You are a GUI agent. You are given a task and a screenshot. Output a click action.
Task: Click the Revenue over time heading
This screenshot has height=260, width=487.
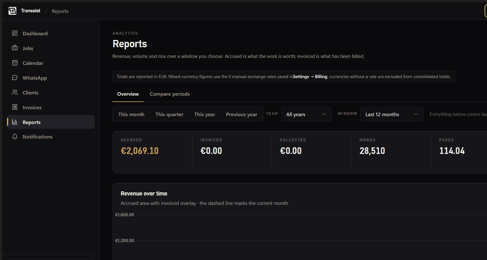144,194
